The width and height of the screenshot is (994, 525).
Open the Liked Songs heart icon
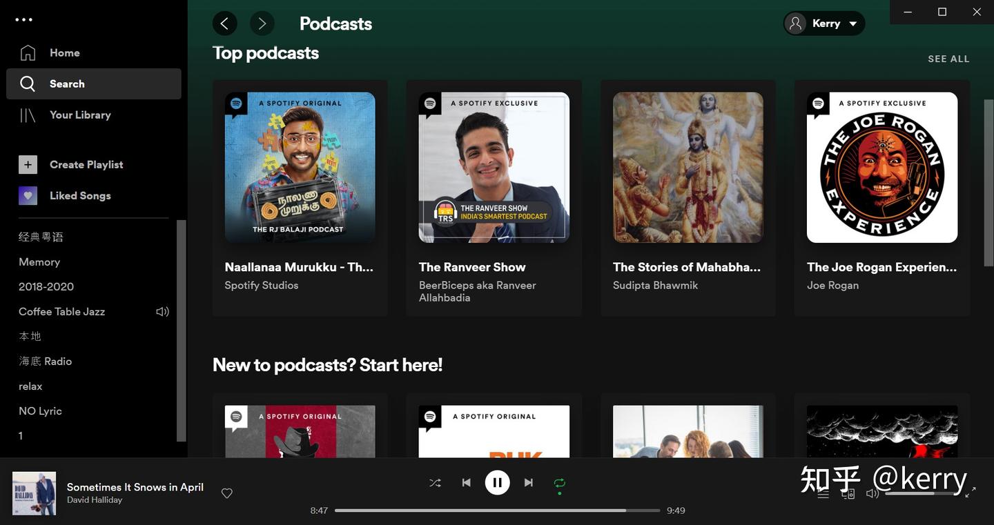27,194
